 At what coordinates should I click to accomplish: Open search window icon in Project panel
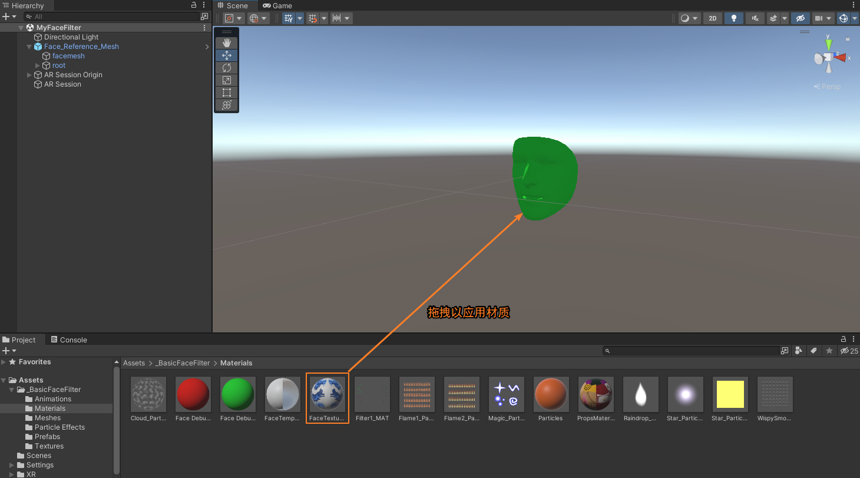pyautogui.click(x=784, y=351)
